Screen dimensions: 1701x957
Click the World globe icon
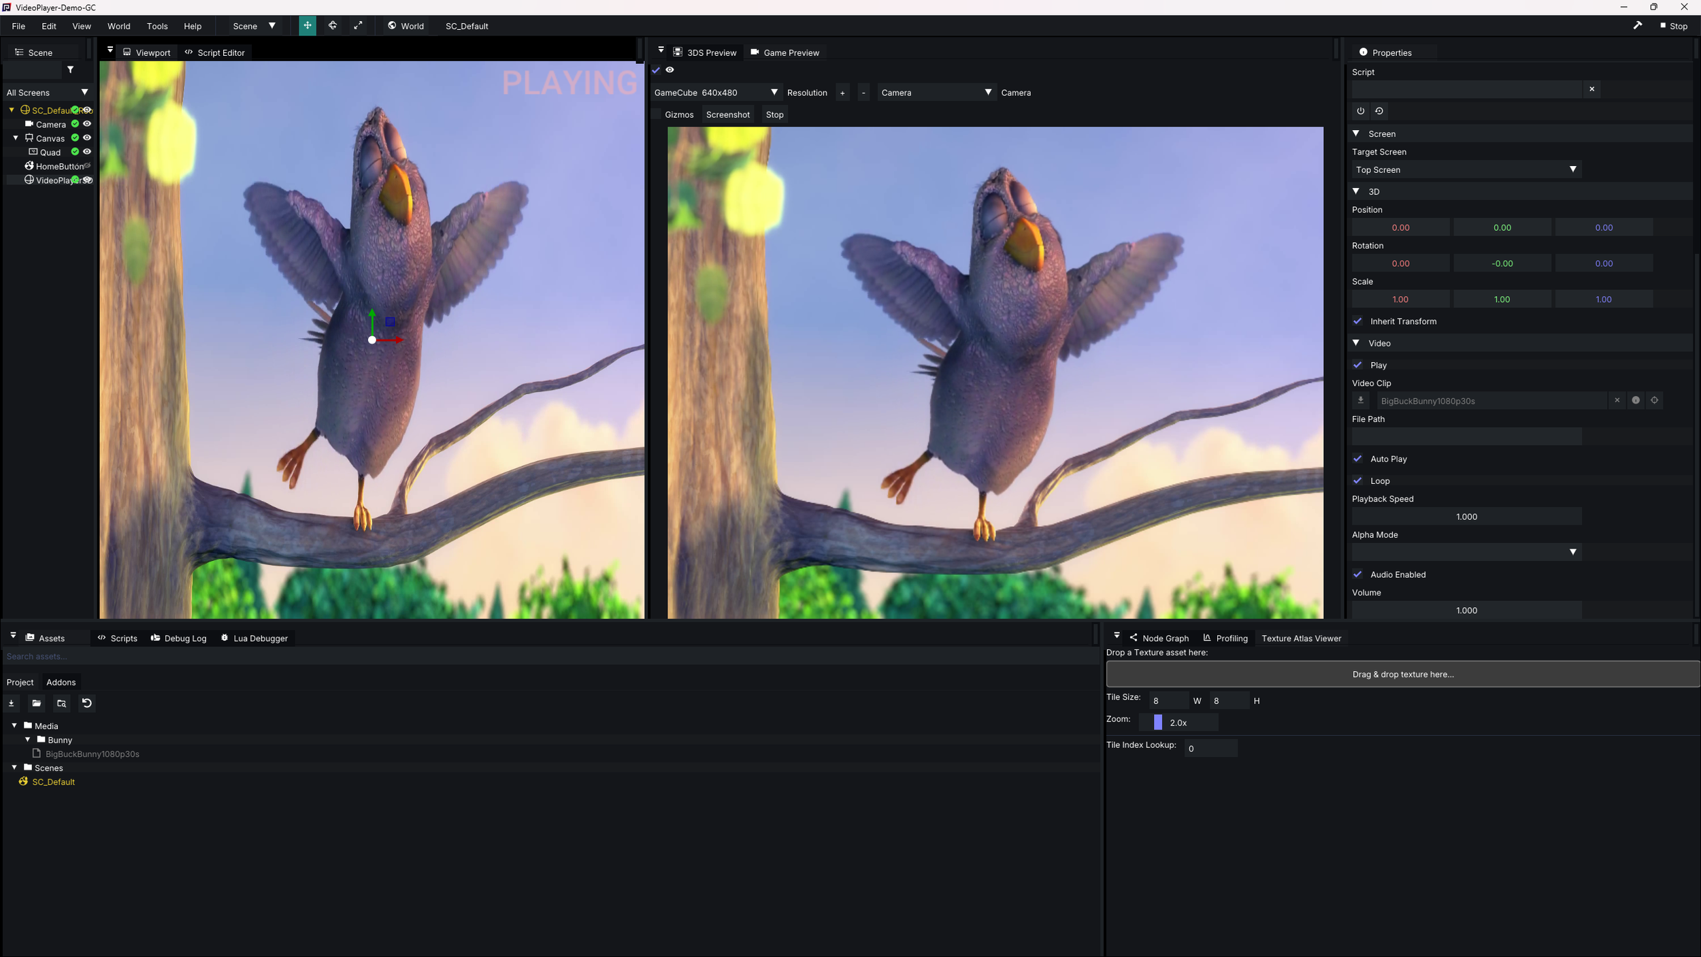coord(392,26)
